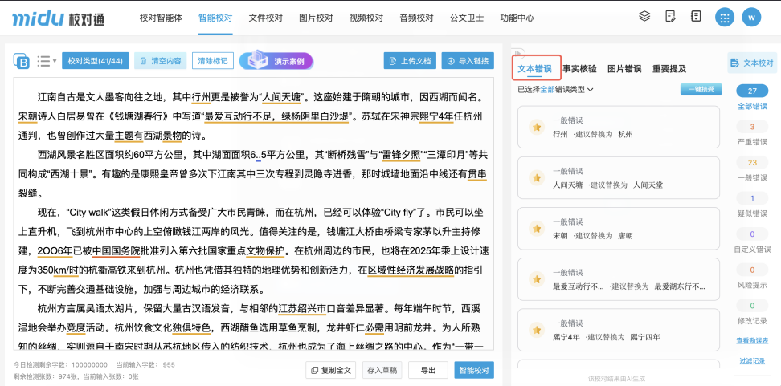Show 修改记录 count 0
The height and width of the screenshot is (386, 781).
click(752, 312)
